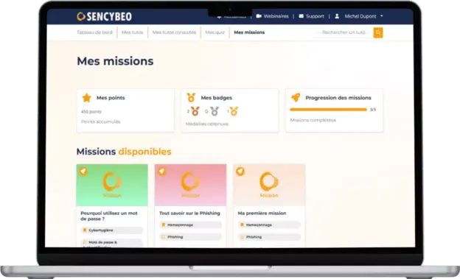Click the medal icon beside Mes badges title
The height and width of the screenshot is (279, 460).
point(191,97)
